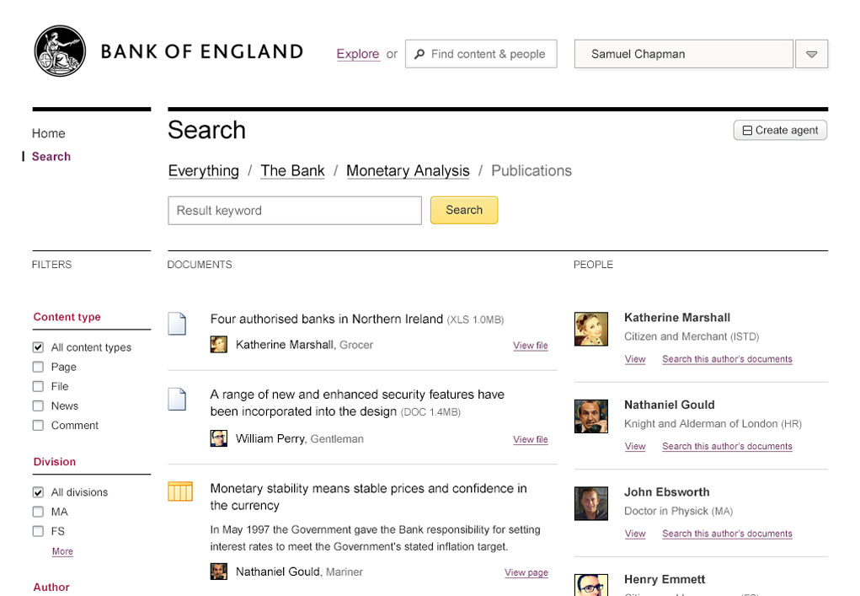Open A range of new security features document
The height and width of the screenshot is (596, 860).
tap(357, 403)
